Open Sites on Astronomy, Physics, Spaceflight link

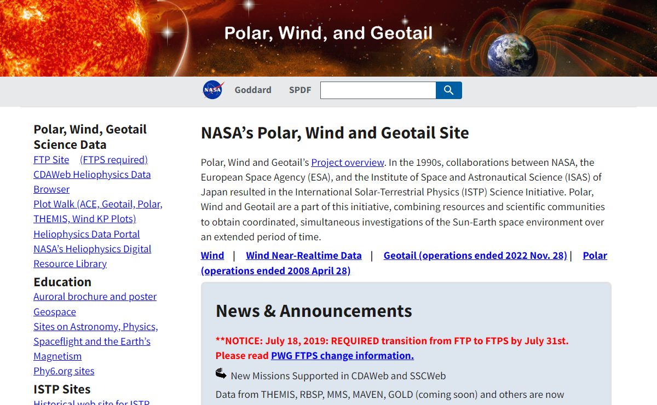(x=96, y=342)
